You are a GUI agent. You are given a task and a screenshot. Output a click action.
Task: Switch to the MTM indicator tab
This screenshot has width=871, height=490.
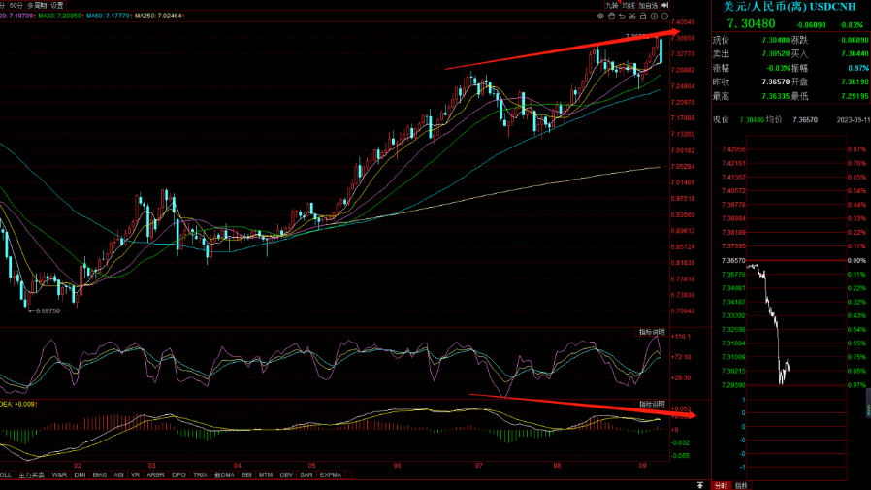coord(266,475)
